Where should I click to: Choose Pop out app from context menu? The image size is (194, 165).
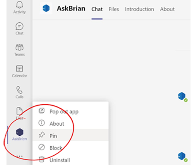70,111
